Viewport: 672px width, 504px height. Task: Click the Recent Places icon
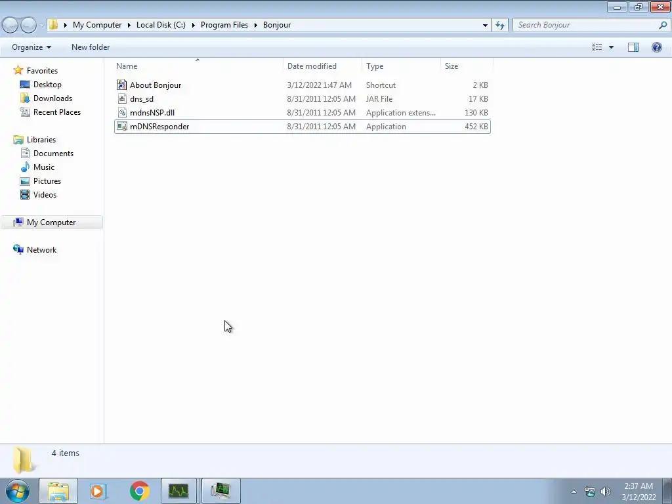click(x=25, y=112)
